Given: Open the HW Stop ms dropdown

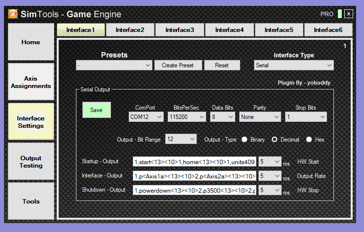Looking at the screenshot, I should tap(270, 190).
